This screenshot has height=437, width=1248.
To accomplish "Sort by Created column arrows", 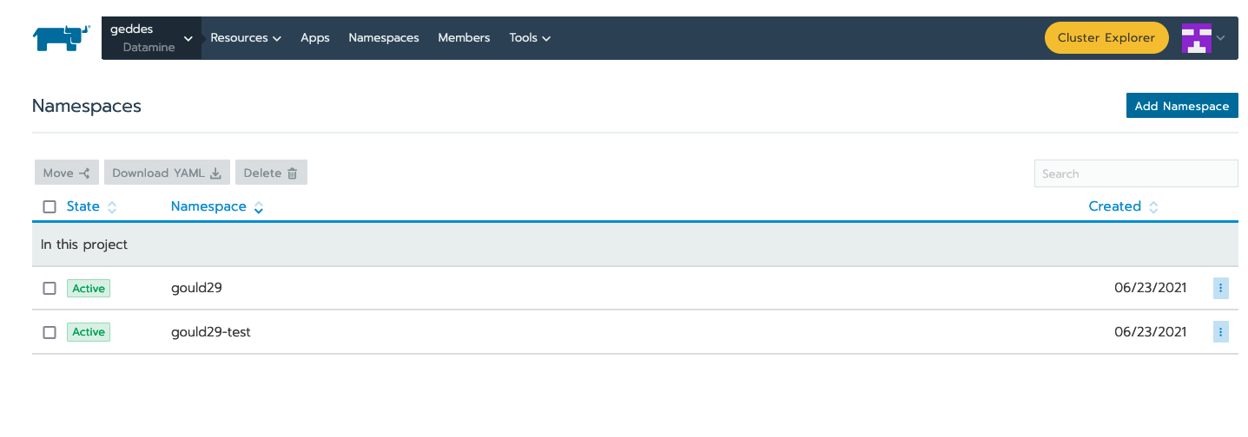I will click(1153, 207).
